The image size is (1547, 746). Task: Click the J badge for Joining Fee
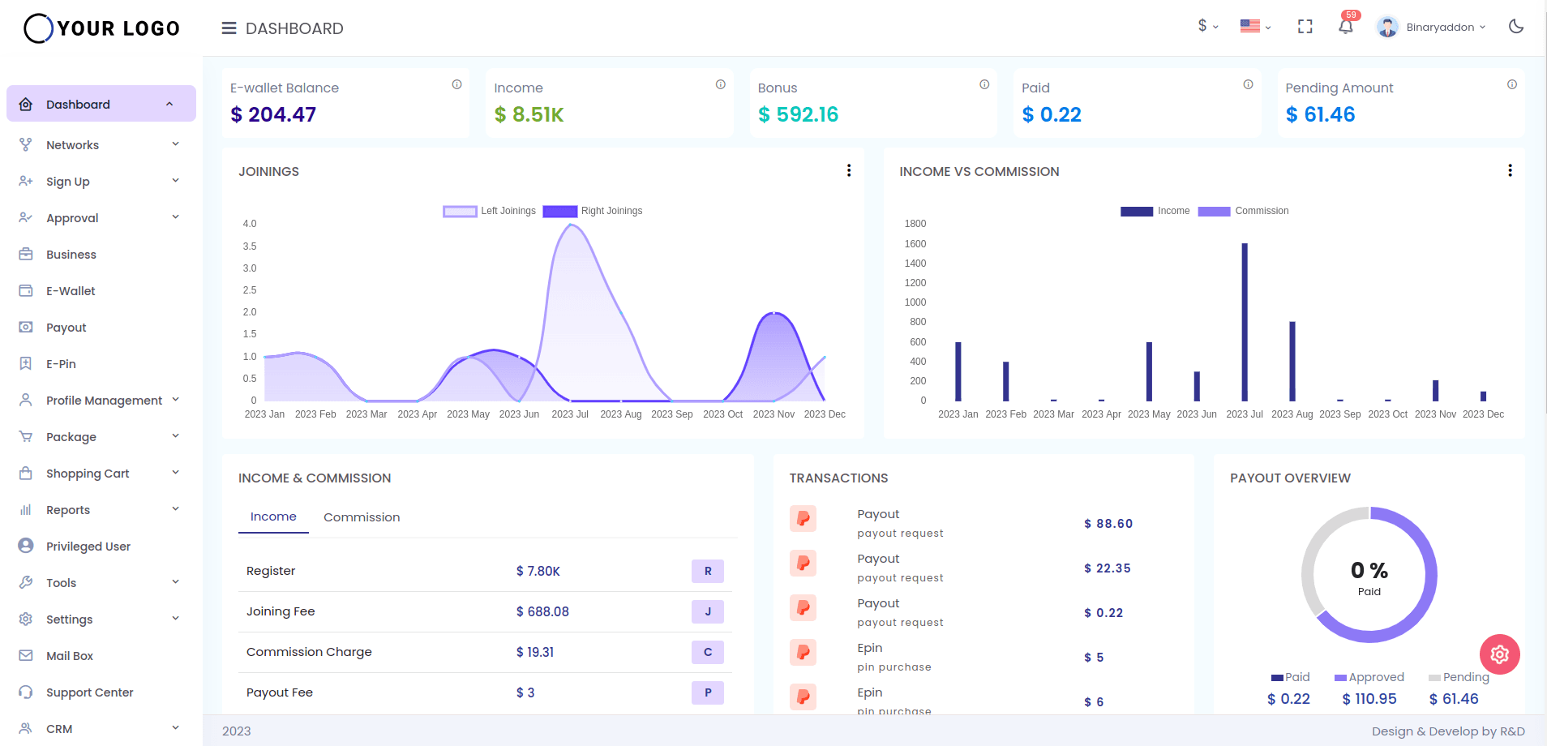pyautogui.click(x=708, y=611)
